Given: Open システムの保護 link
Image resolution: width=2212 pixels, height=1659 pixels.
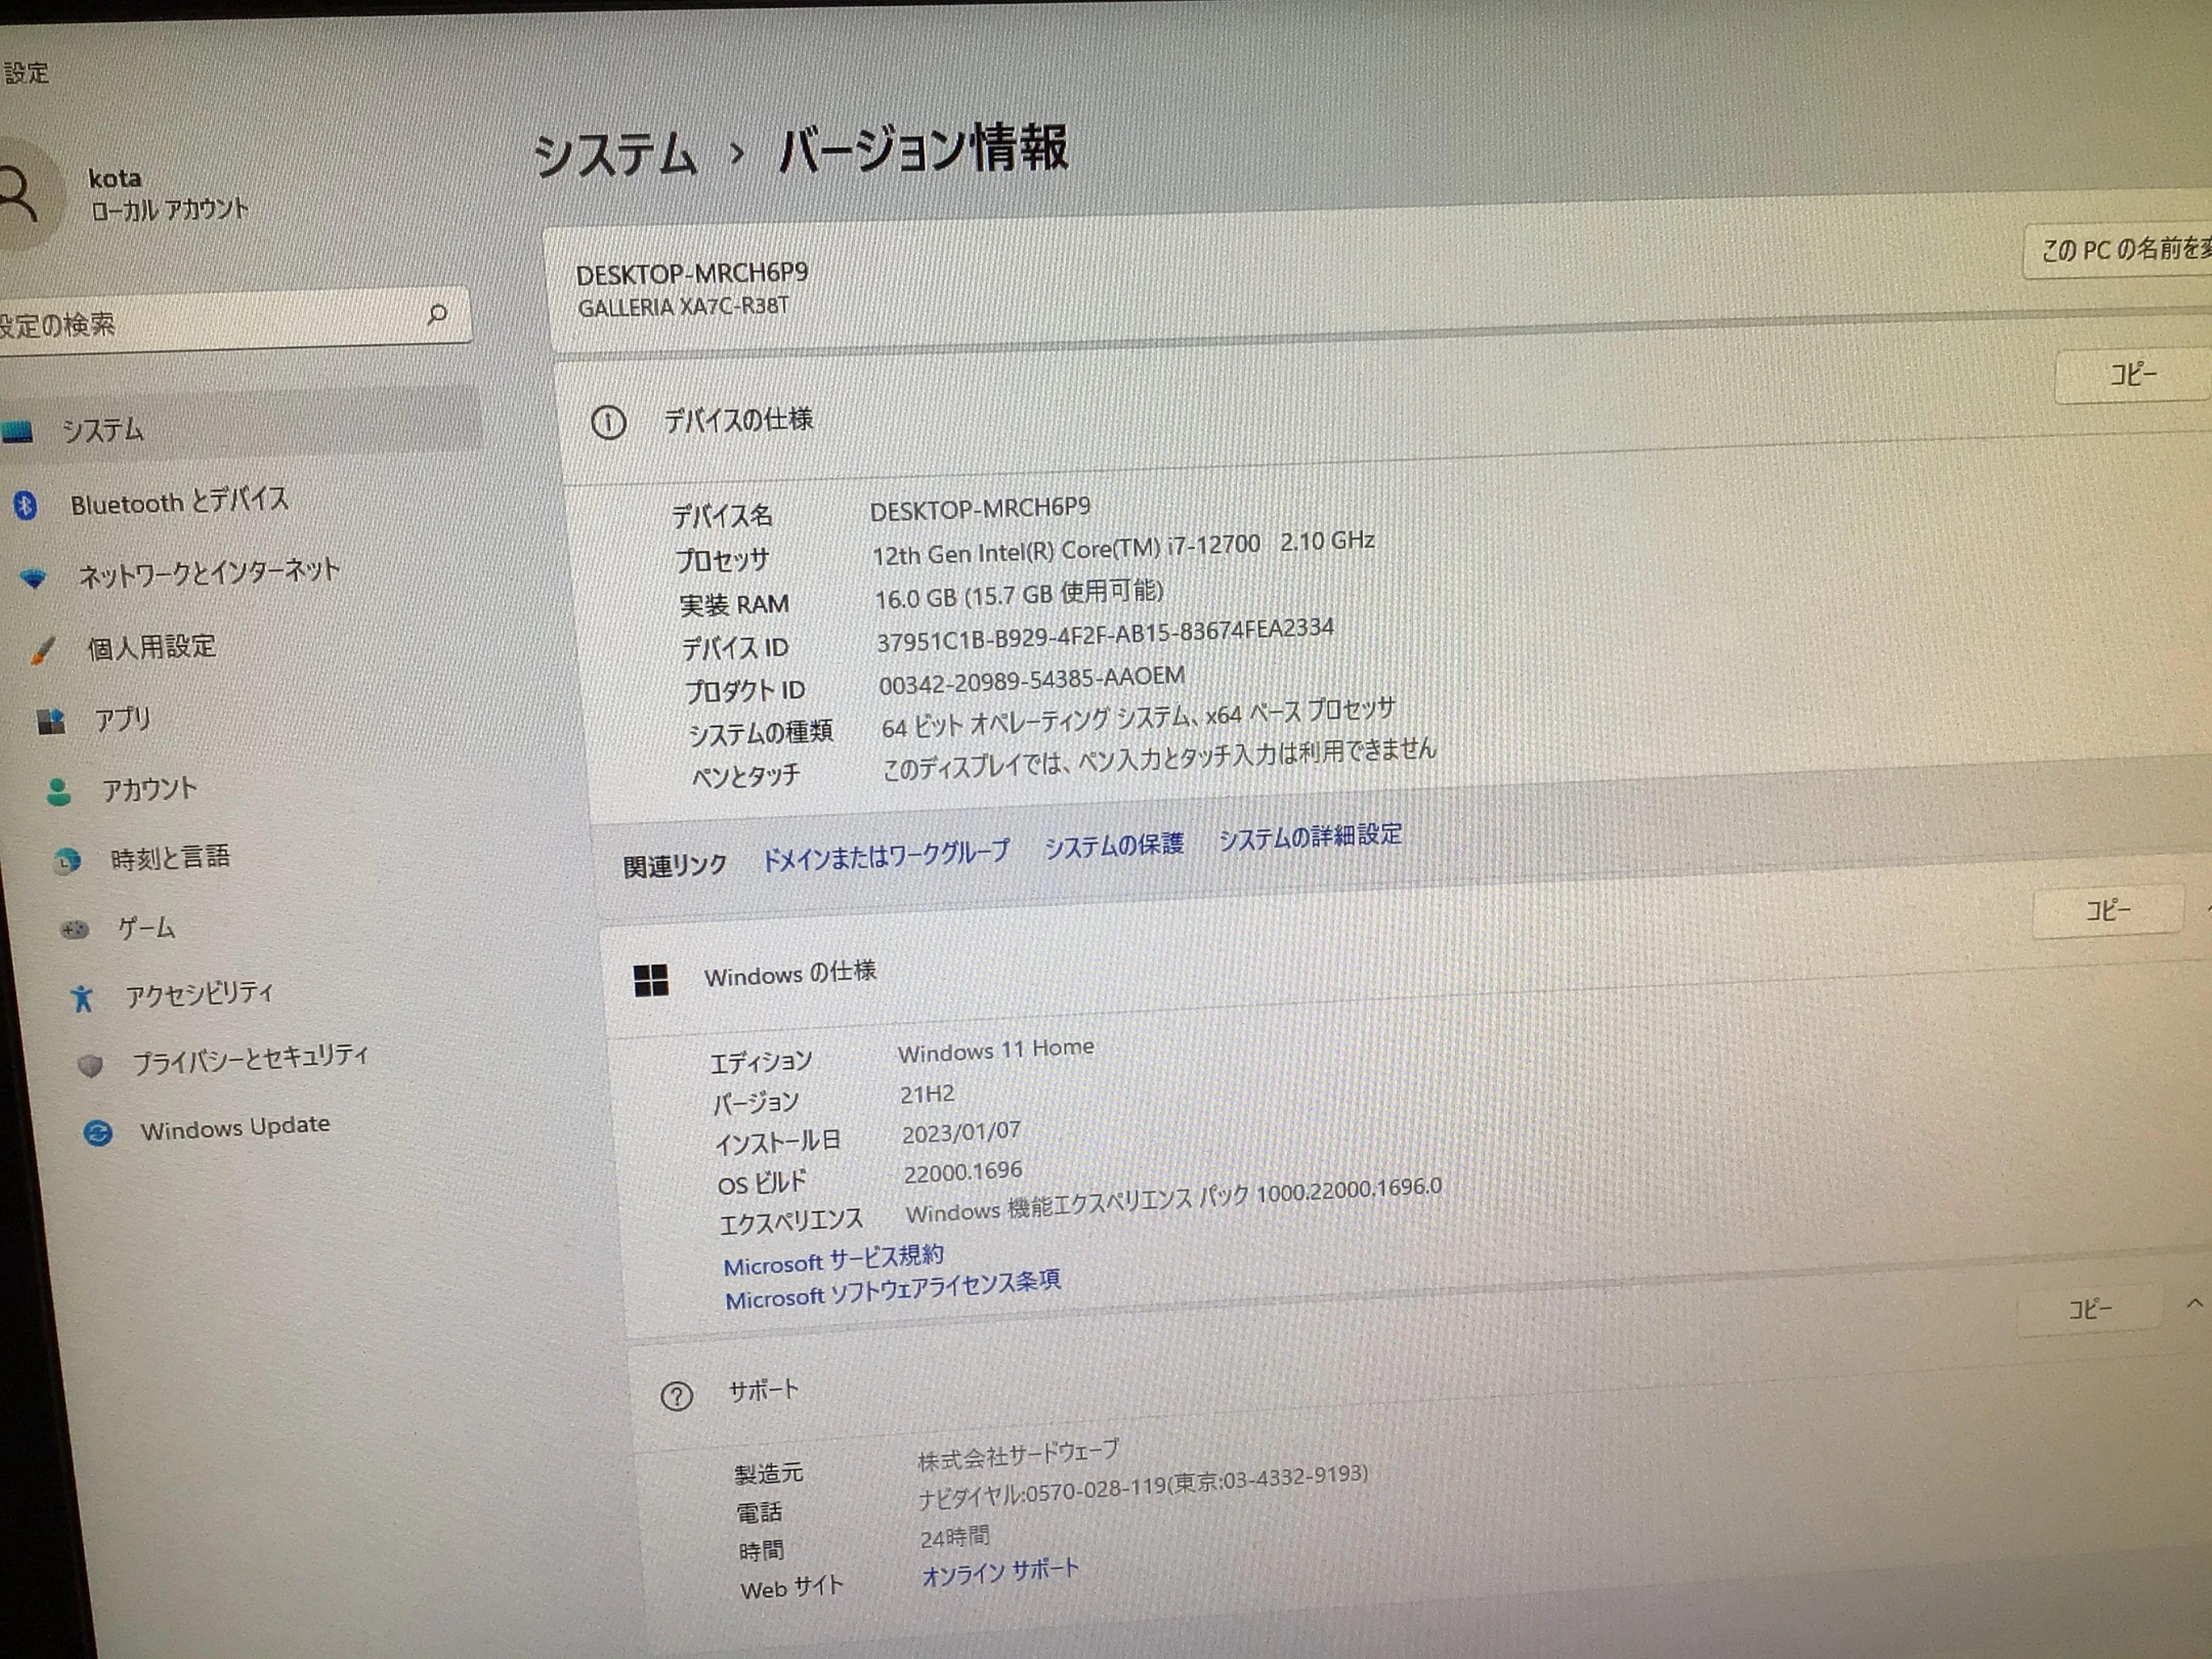Looking at the screenshot, I should [x=1114, y=845].
